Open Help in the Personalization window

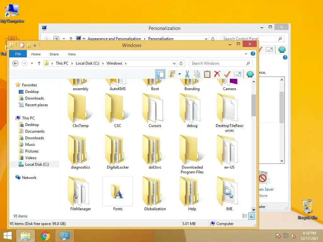point(285,57)
